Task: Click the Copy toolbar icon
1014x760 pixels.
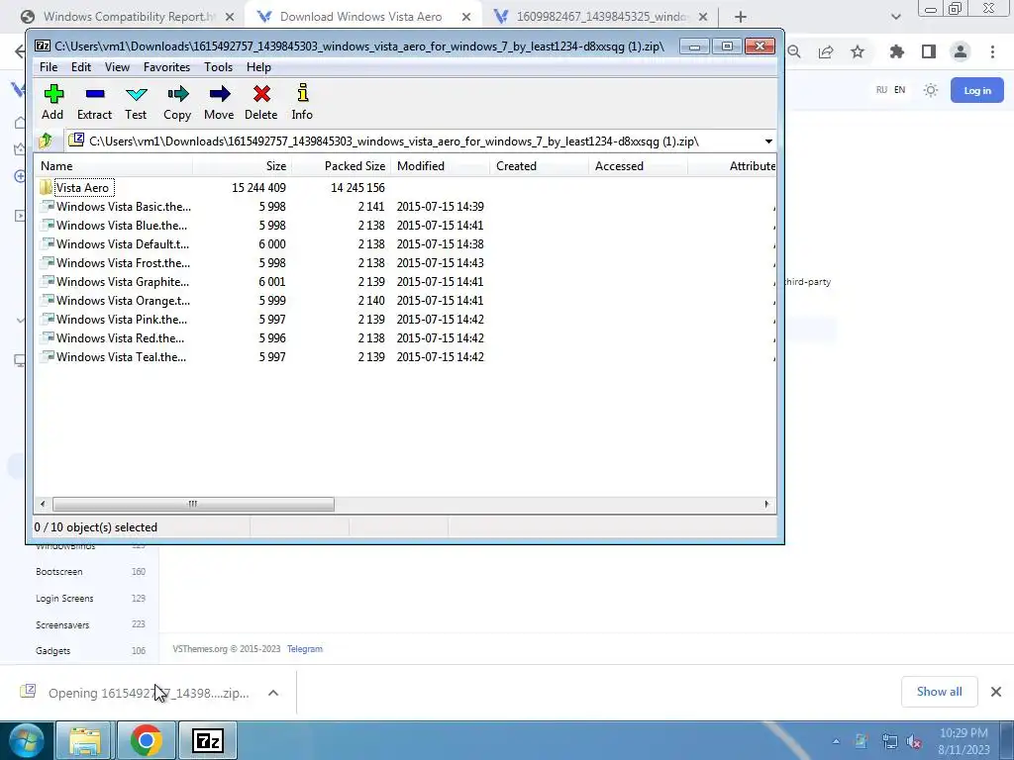Action: pyautogui.click(x=177, y=102)
